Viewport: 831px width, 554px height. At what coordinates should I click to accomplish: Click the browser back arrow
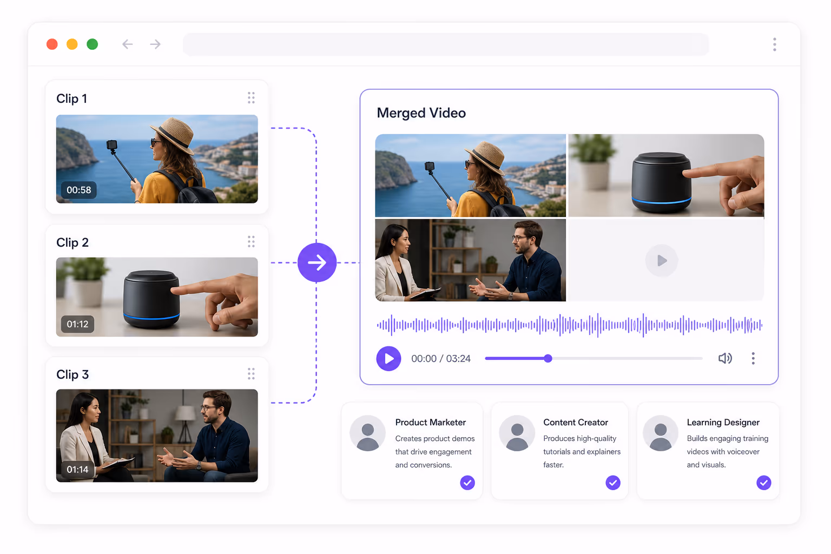coord(128,44)
